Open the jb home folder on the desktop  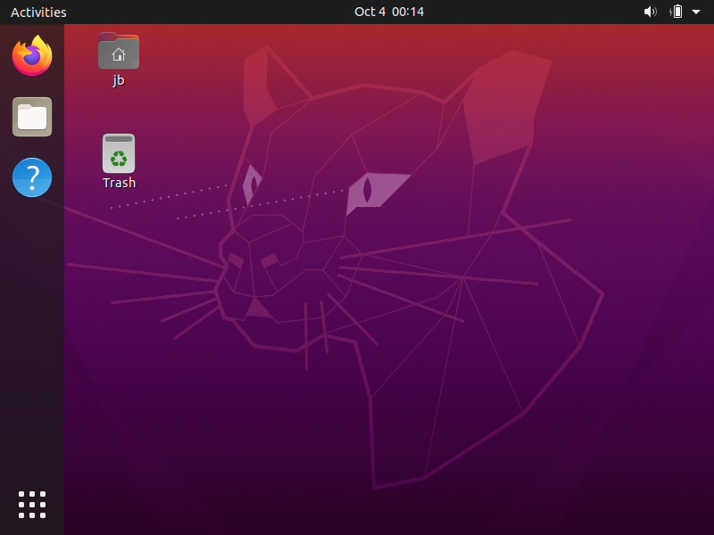pos(119,51)
